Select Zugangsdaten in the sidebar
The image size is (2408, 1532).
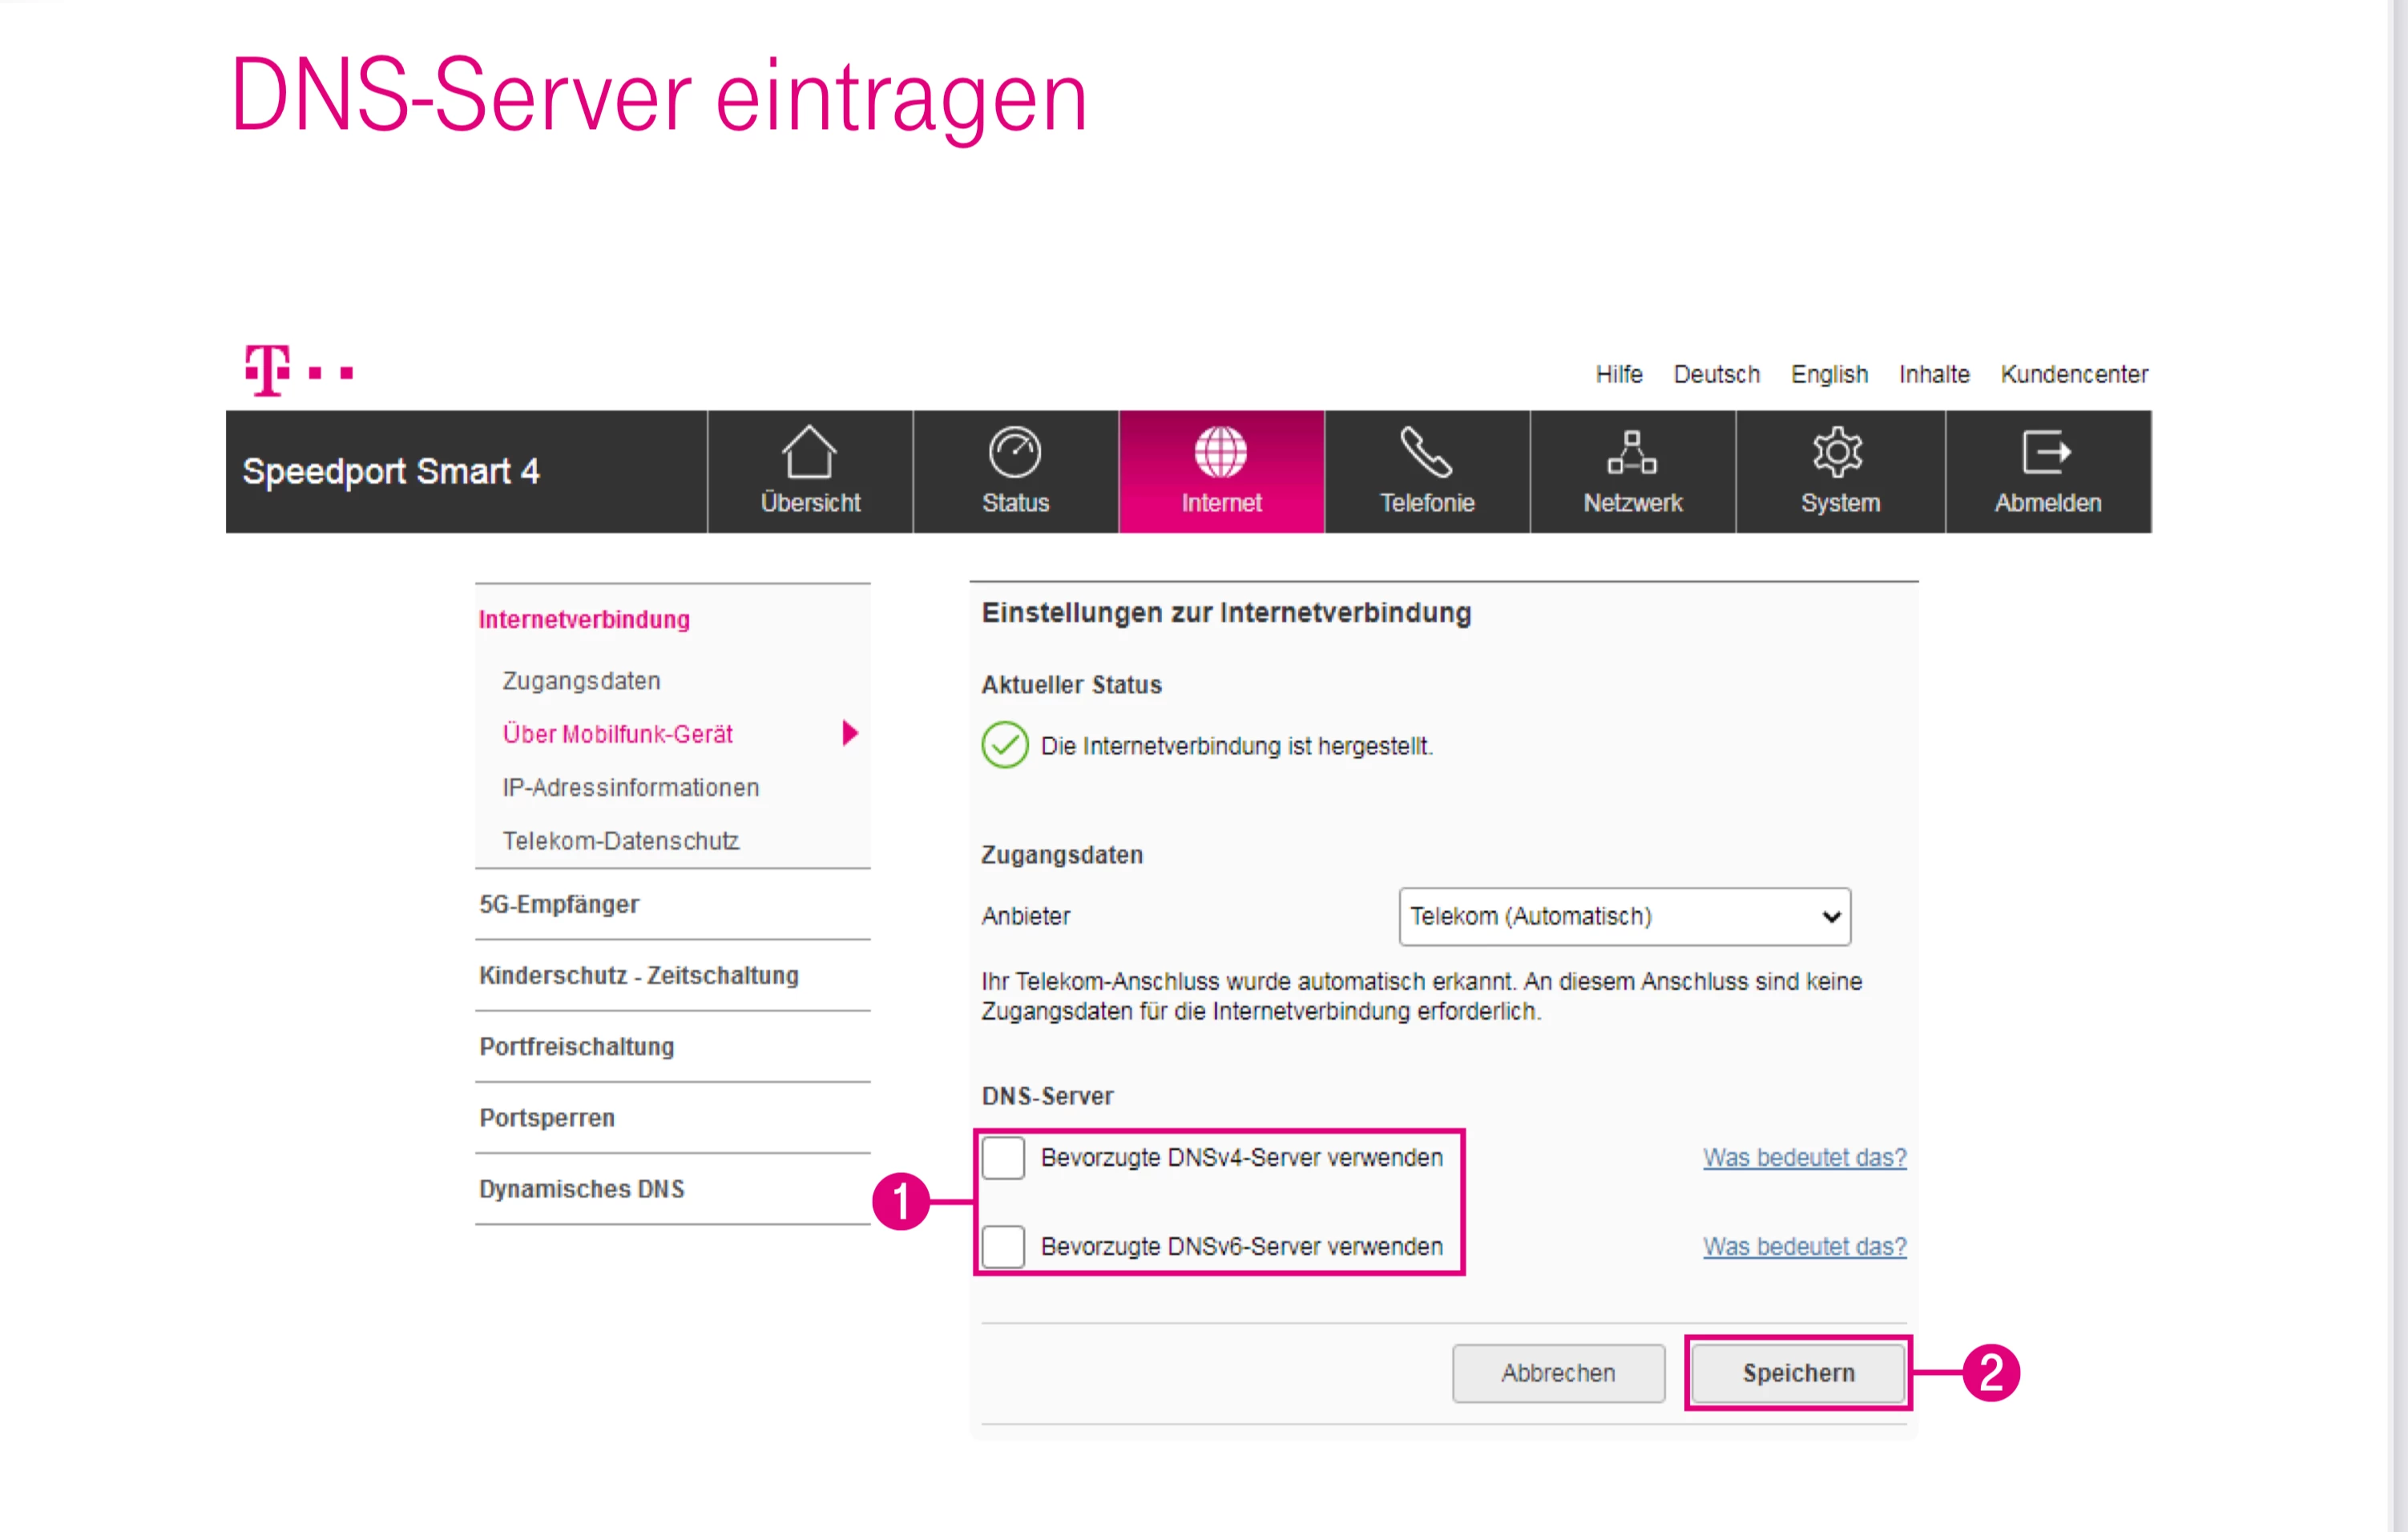[580, 680]
